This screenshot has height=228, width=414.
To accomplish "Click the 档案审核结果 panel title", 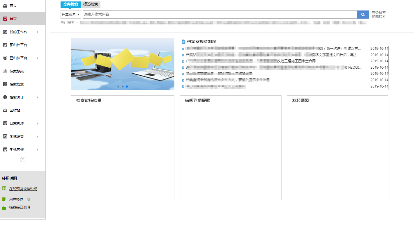I will click(89, 100).
